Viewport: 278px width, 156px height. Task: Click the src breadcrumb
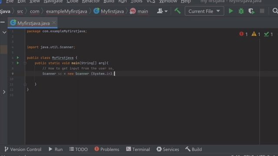pos(20,11)
